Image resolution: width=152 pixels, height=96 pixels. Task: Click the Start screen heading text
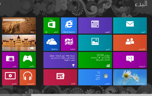(141, 4)
